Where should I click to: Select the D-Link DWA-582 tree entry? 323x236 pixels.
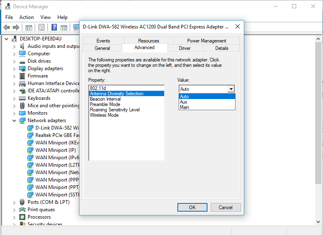(57, 128)
